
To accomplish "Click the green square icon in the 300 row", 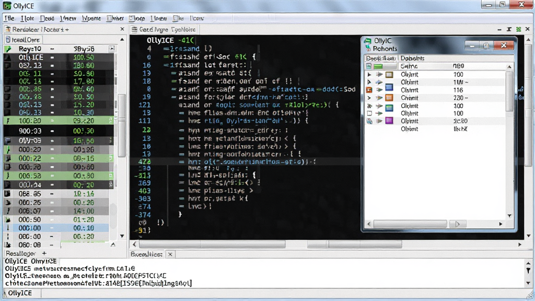I will pos(389,108).
